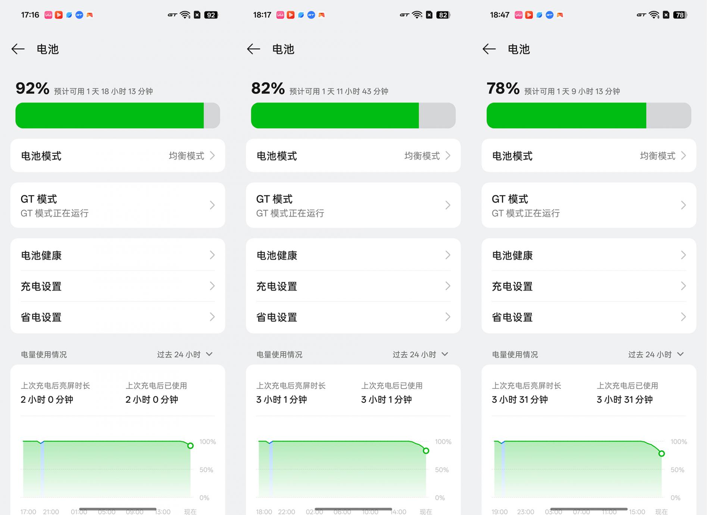Viewport: 709px width, 515px height.
Task: Tap the X SIM icon in the 18:47 status bar
Action: [666, 15]
